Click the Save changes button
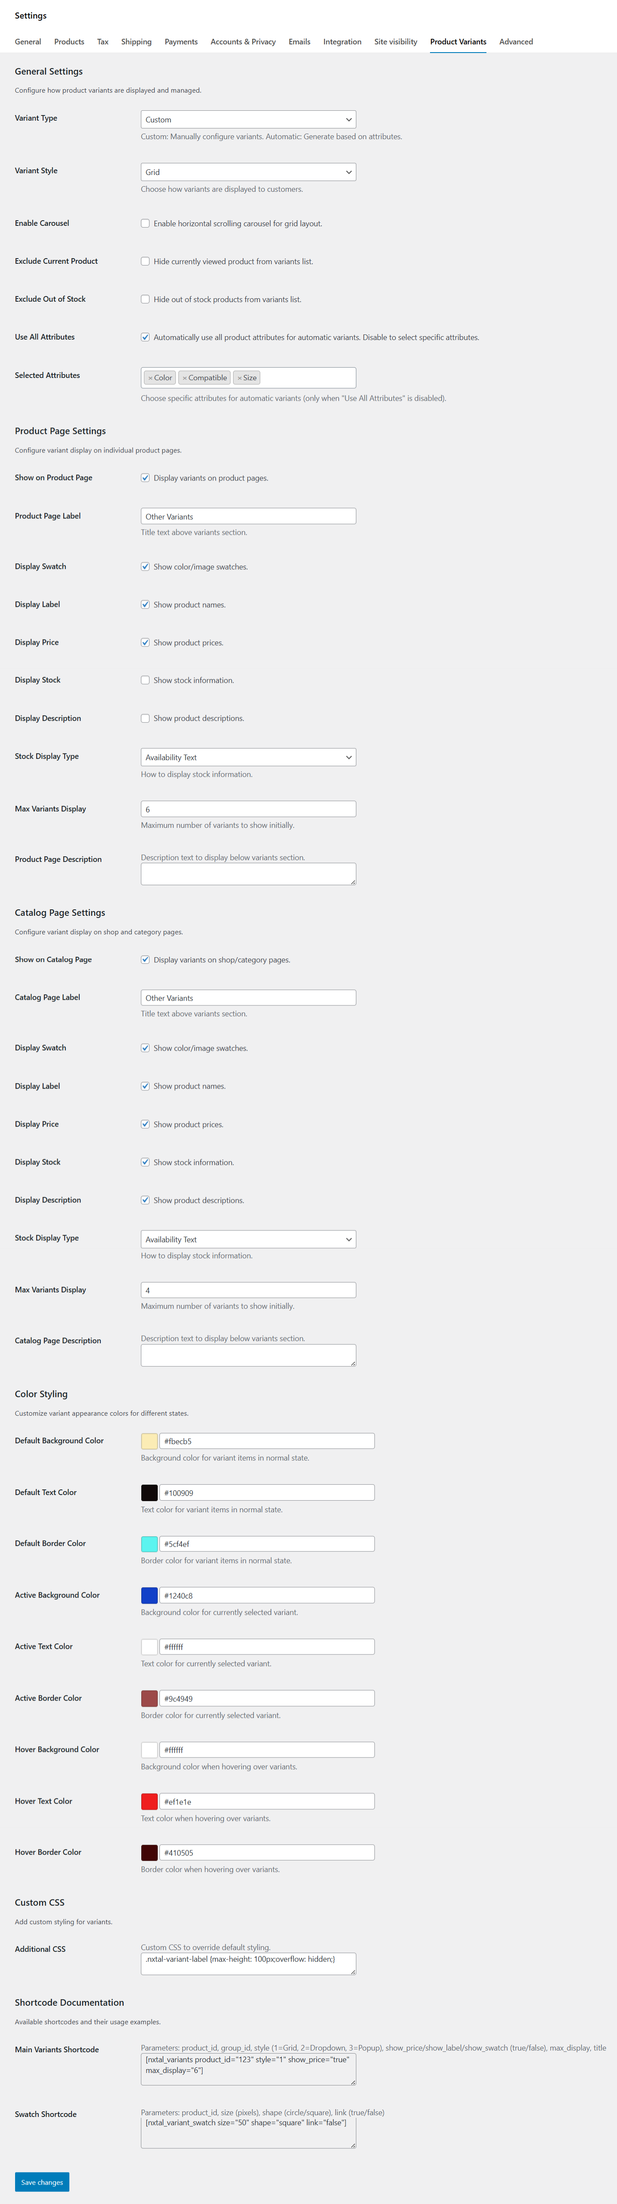The image size is (617, 2204). click(x=42, y=2182)
